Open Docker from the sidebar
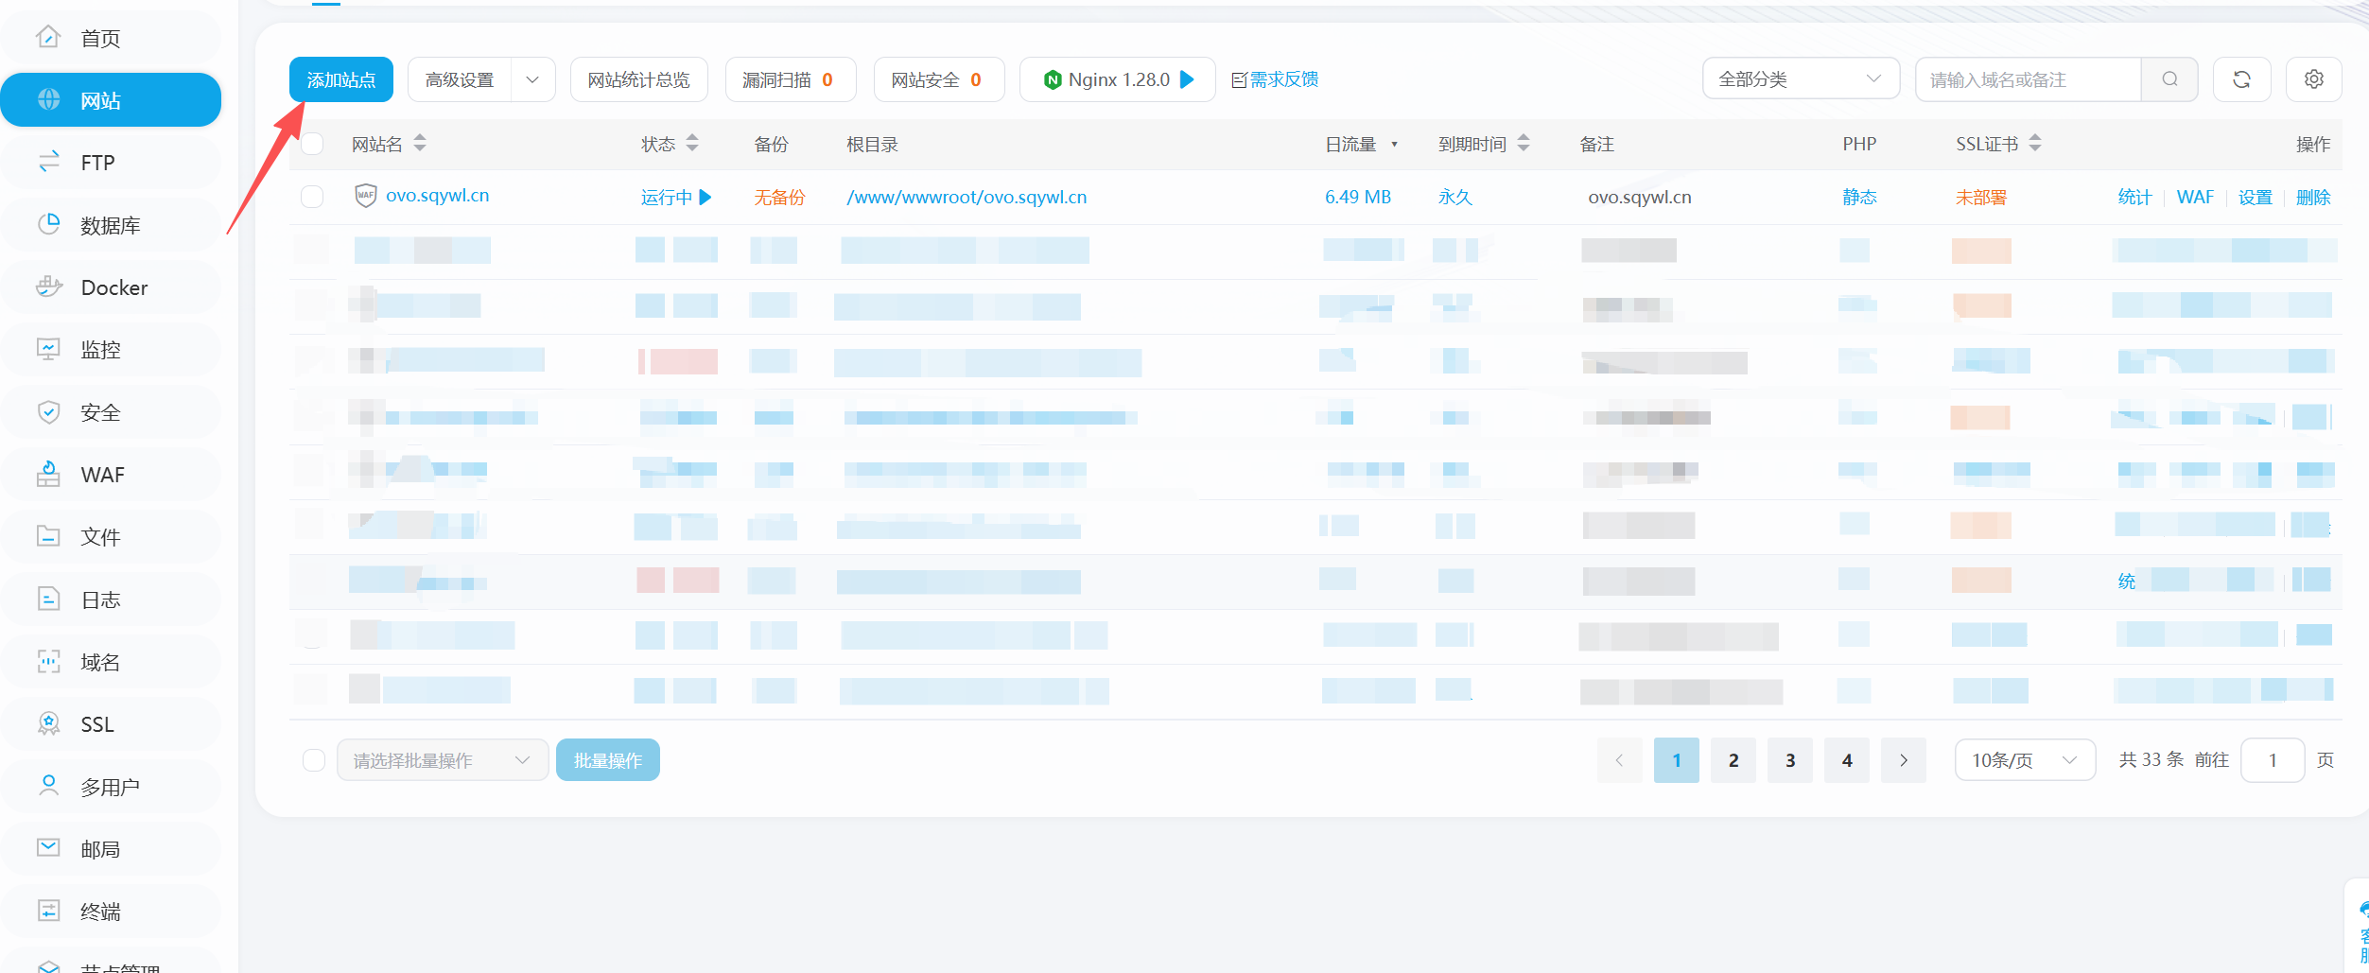This screenshot has height=973, width=2369. pyautogui.click(x=113, y=287)
